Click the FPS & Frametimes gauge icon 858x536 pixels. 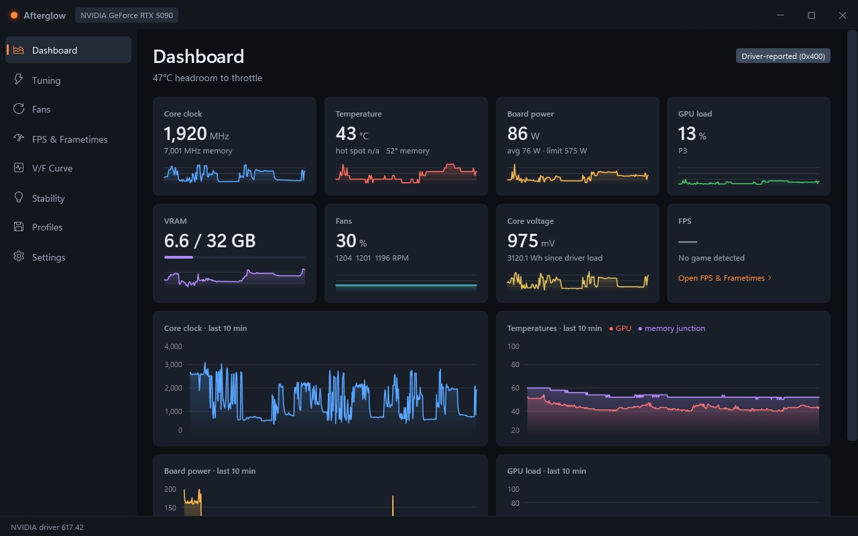tap(19, 139)
